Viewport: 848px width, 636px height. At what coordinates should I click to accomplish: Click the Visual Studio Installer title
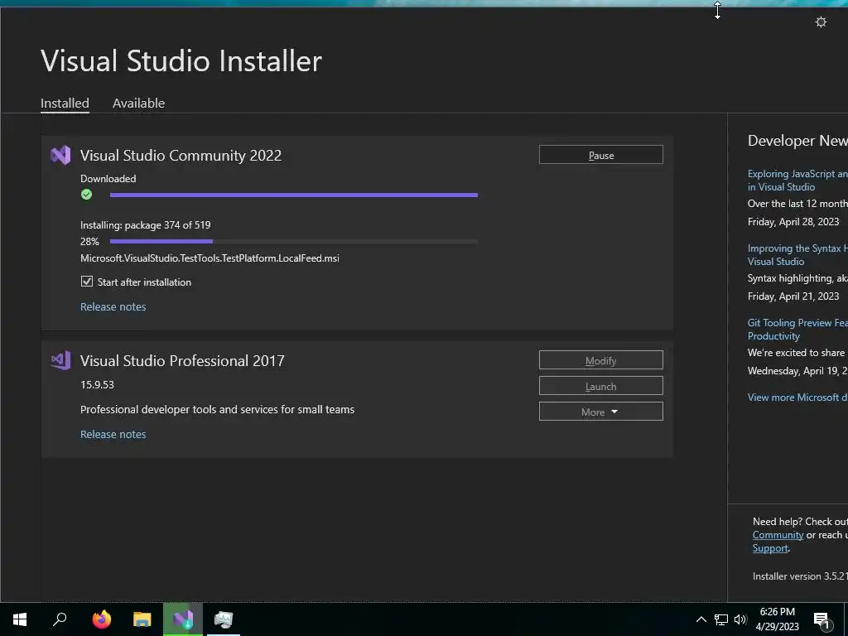[181, 60]
